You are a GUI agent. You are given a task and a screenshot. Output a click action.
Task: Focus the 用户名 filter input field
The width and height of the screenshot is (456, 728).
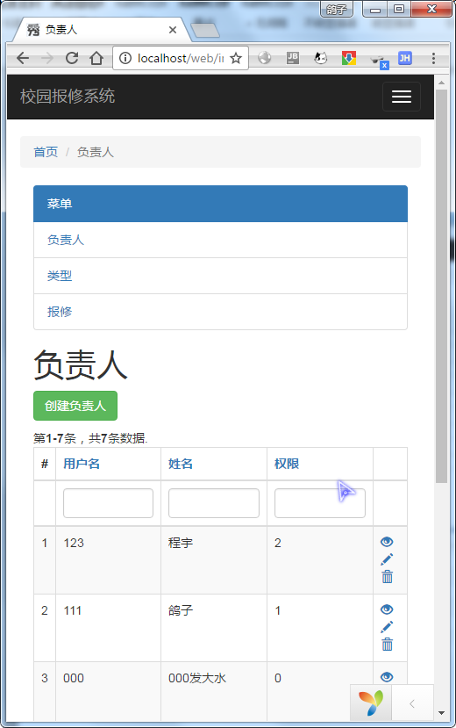pyautogui.click(x=108, y=503)
